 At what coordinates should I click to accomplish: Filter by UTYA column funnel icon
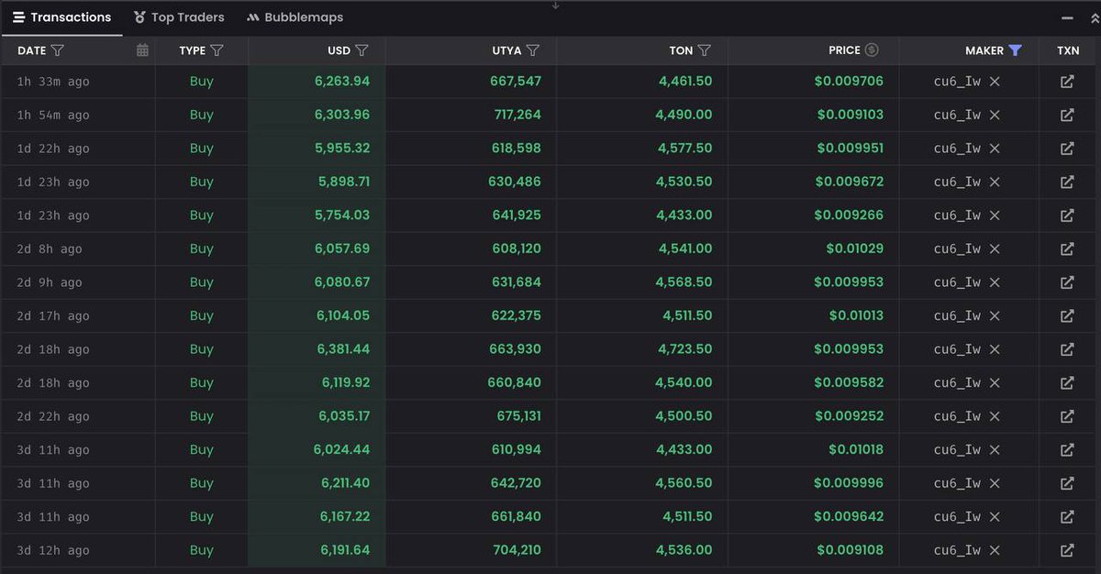(532, 50)
